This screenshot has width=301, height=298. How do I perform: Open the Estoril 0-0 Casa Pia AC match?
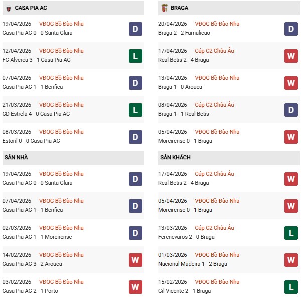pos(31,141)
